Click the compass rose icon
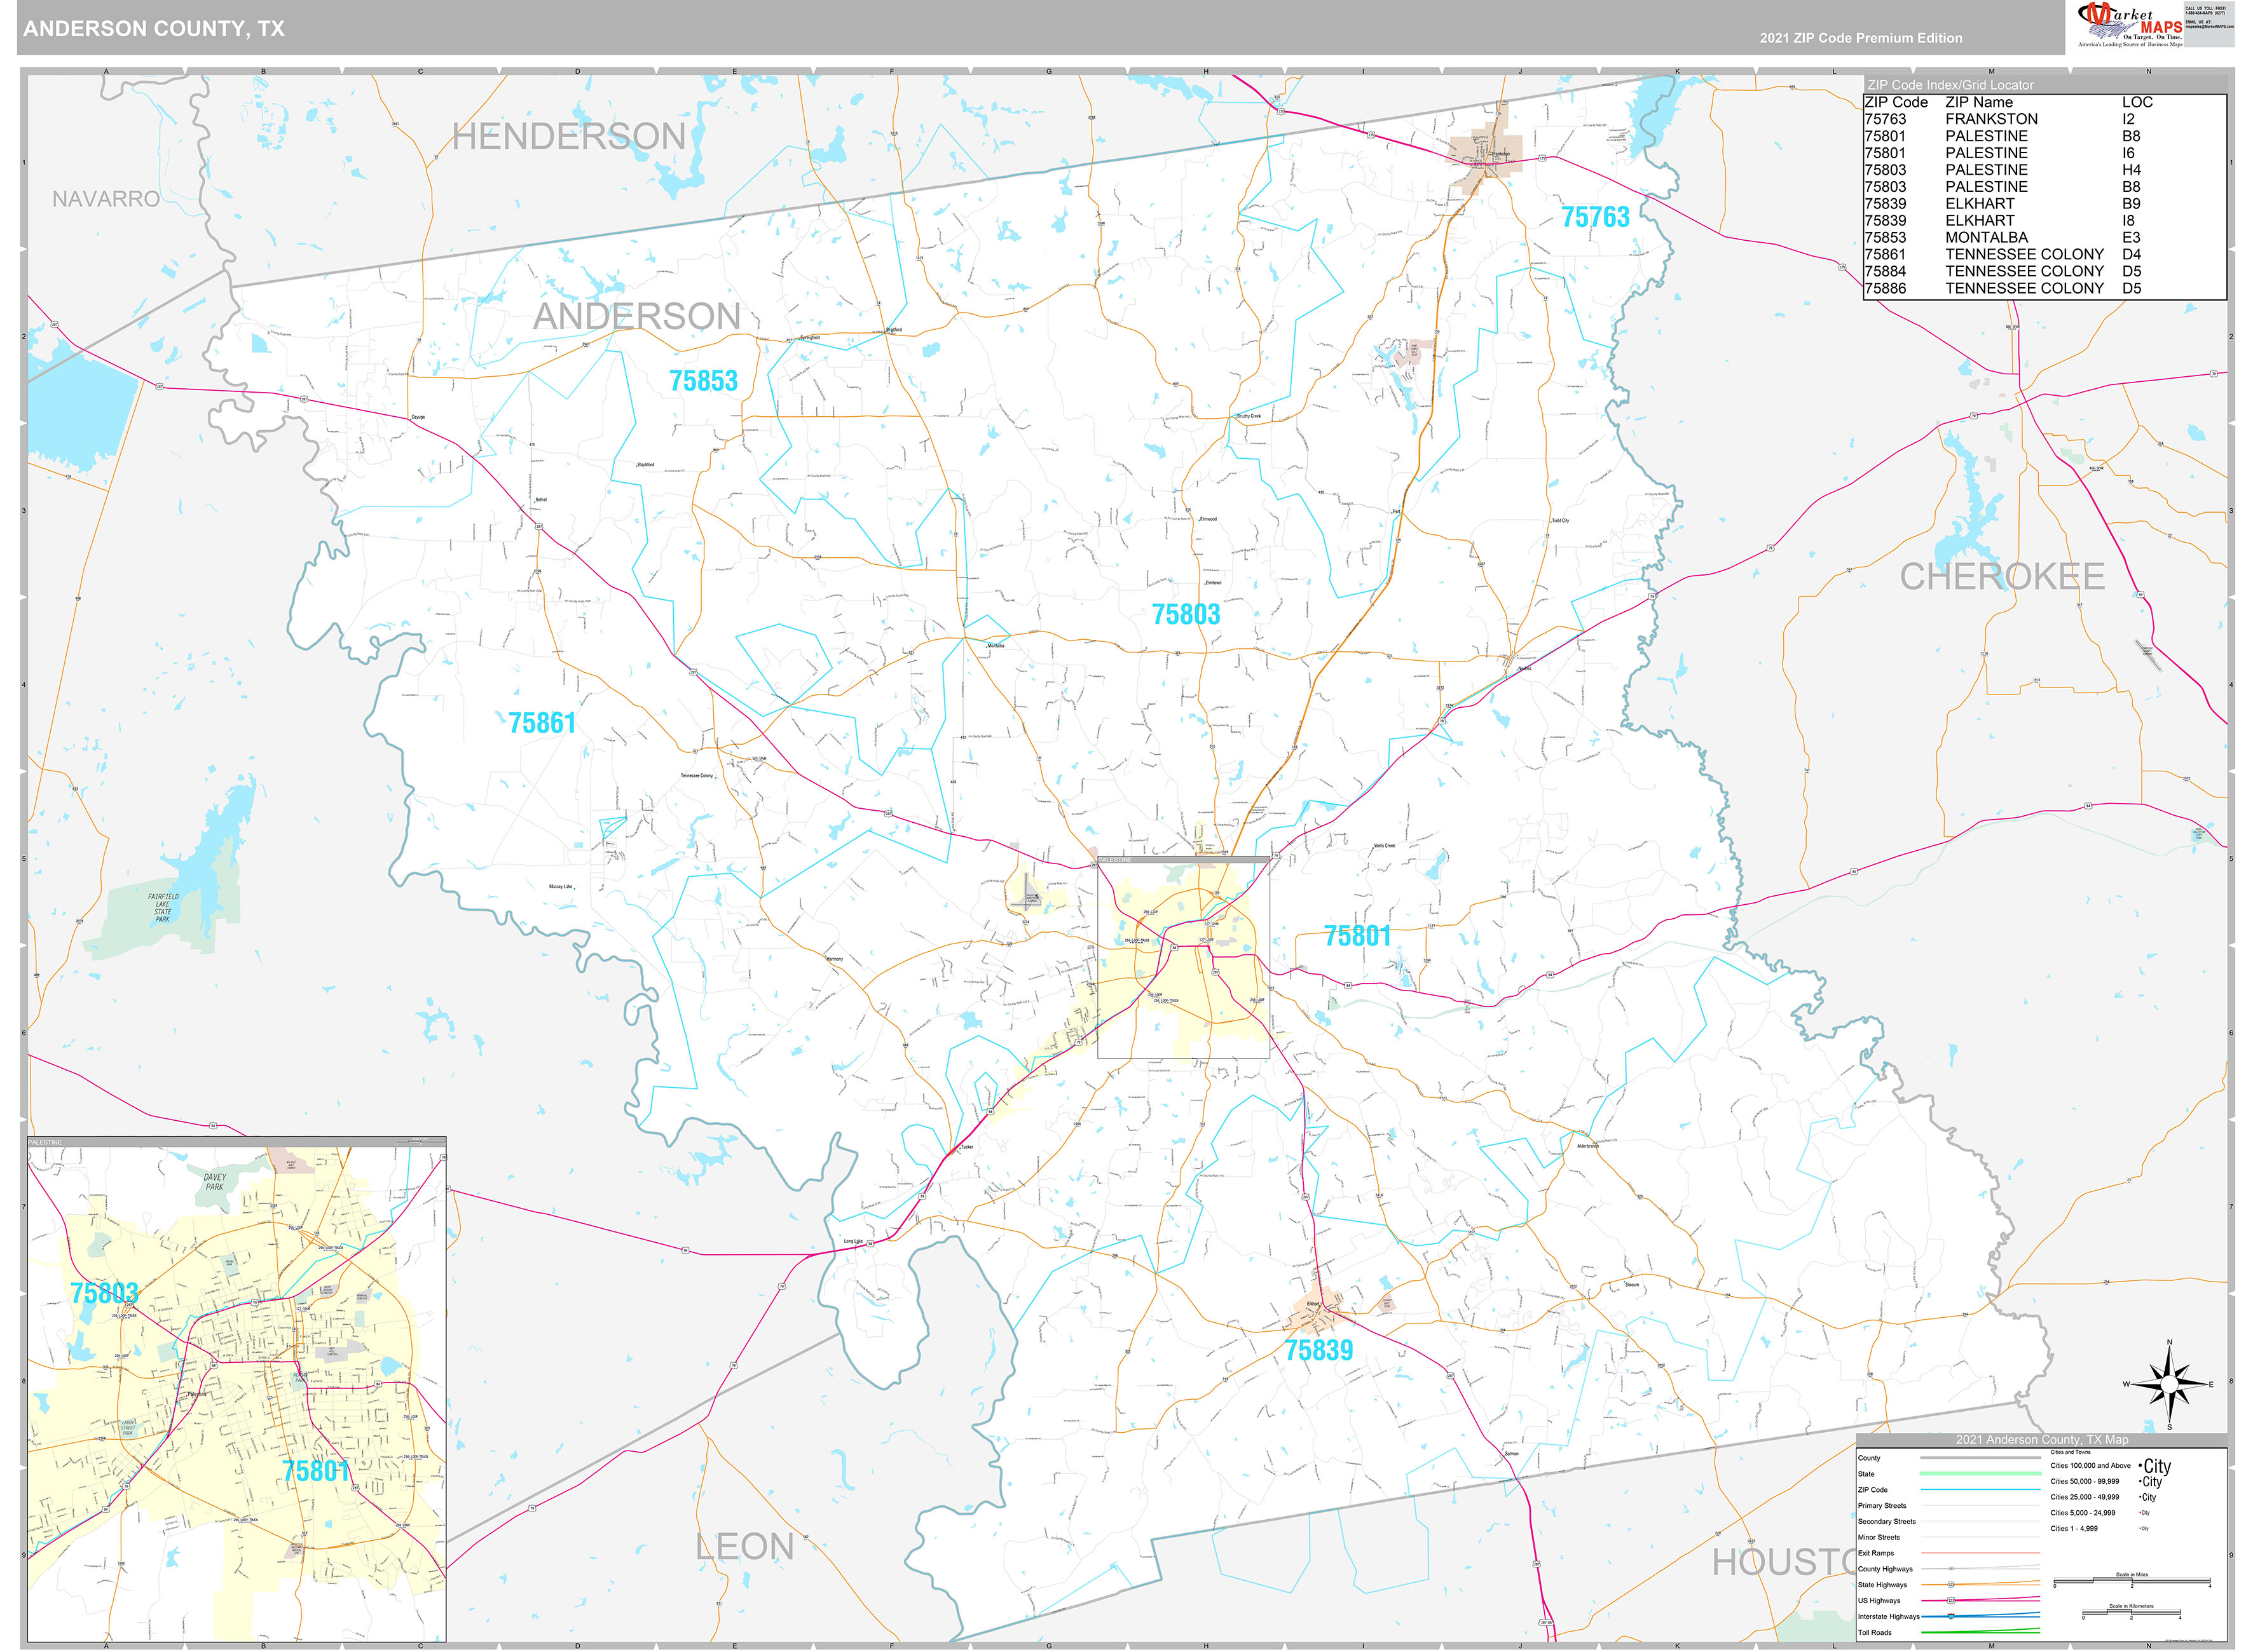The height and width of the screenshot is (1652, 2246). point(2168,1384)
